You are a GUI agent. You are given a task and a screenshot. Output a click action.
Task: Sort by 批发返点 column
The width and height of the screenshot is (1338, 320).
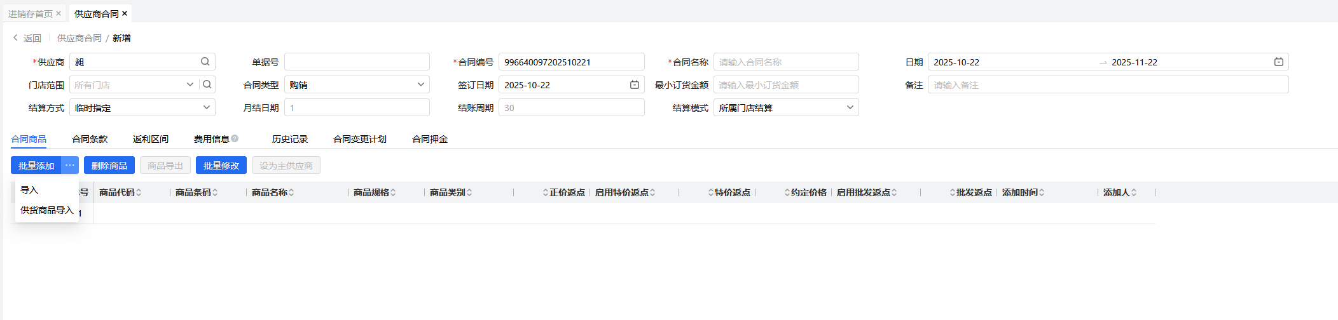(x=952, y=192)
